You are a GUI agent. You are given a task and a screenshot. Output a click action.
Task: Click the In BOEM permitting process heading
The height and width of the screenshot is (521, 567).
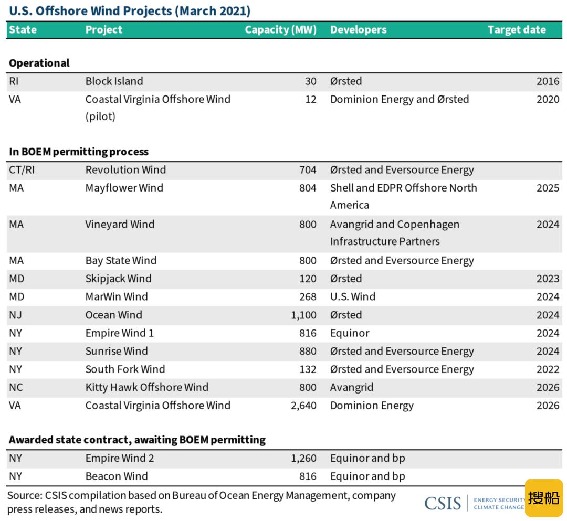[78, 152]
